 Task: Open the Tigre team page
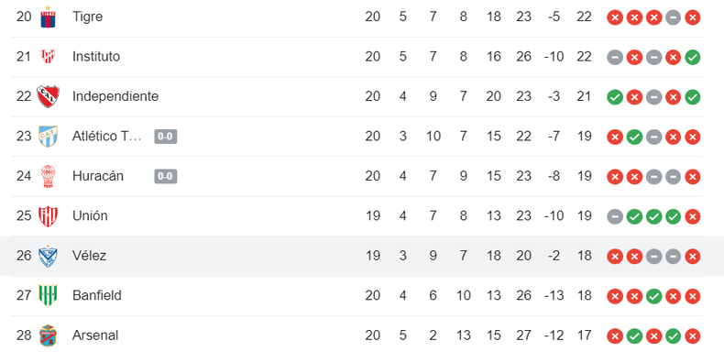[87, 16]
